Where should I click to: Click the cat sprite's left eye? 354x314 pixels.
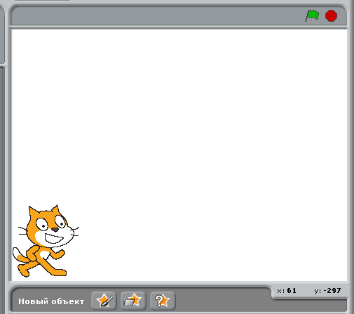[x=42, y=225]
